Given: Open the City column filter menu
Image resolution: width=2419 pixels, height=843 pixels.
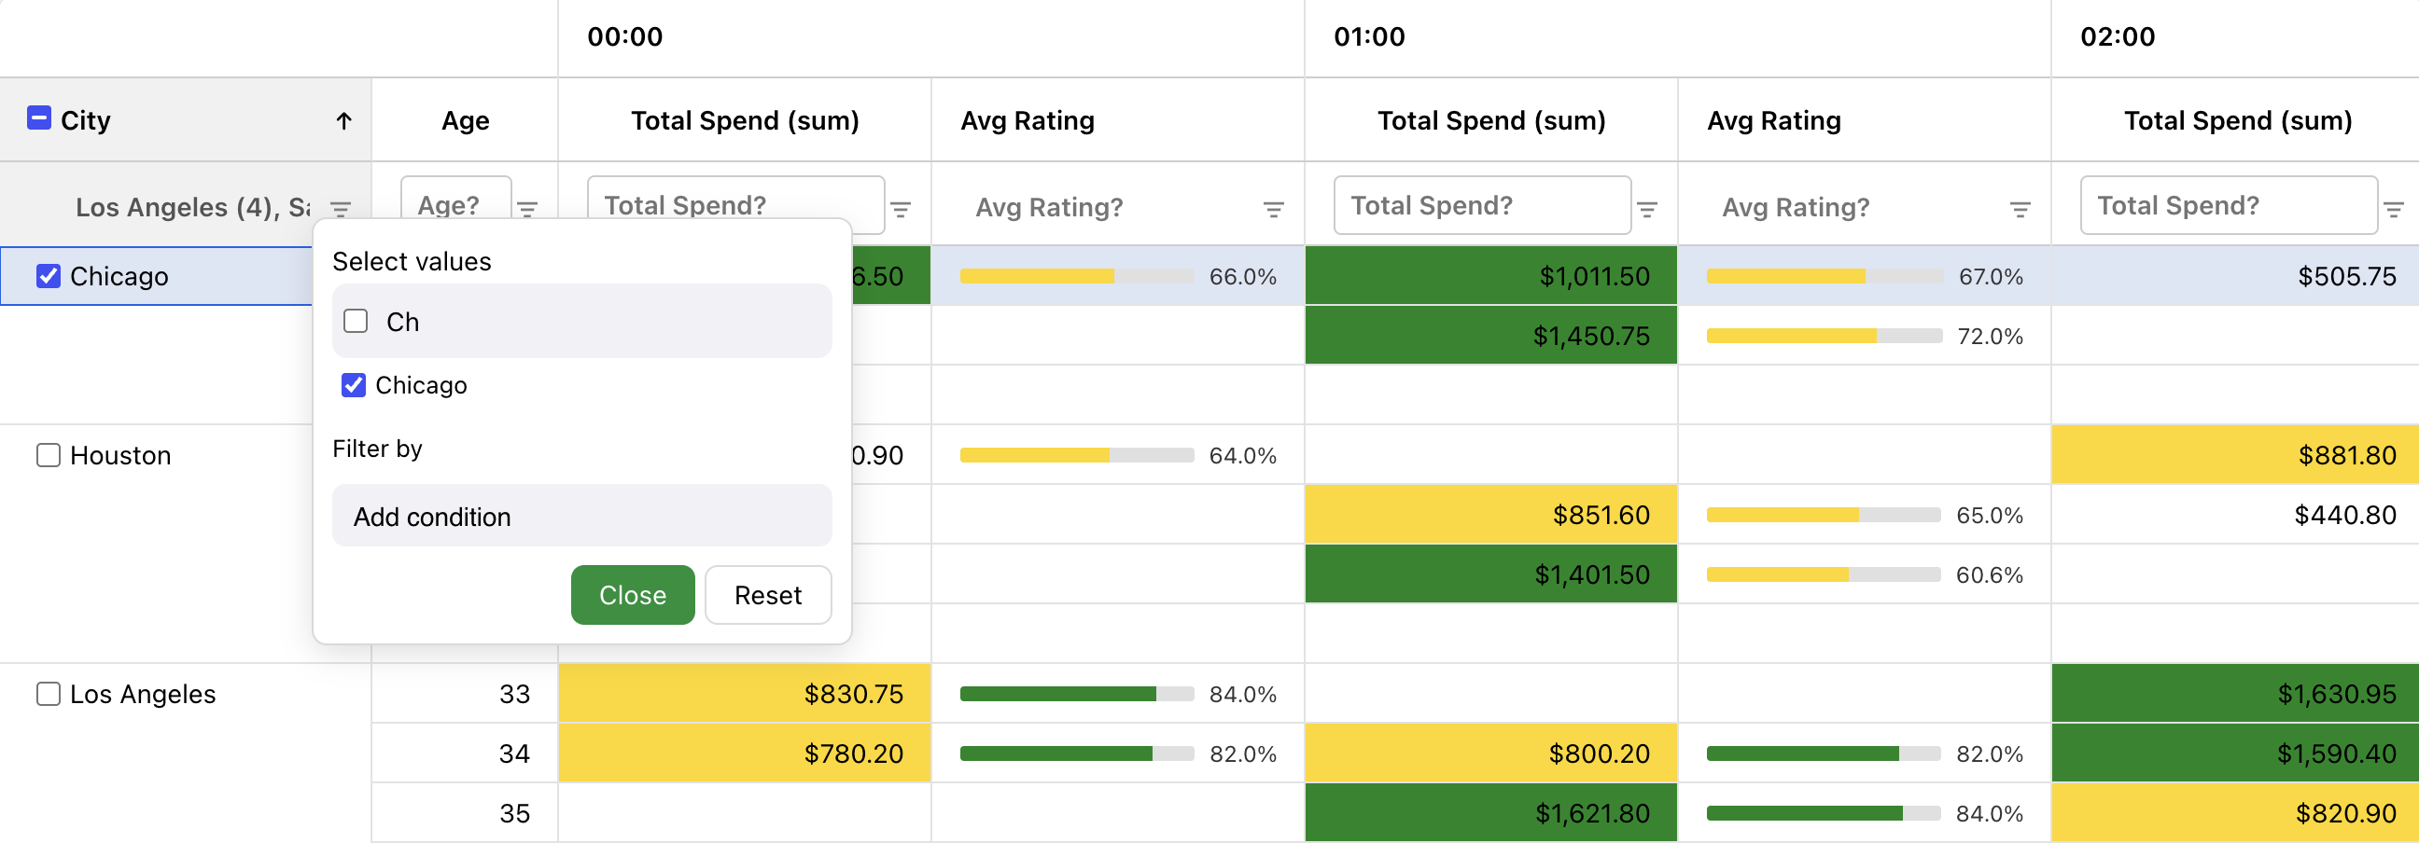Looking at the screenshot, I should [342, 207].
